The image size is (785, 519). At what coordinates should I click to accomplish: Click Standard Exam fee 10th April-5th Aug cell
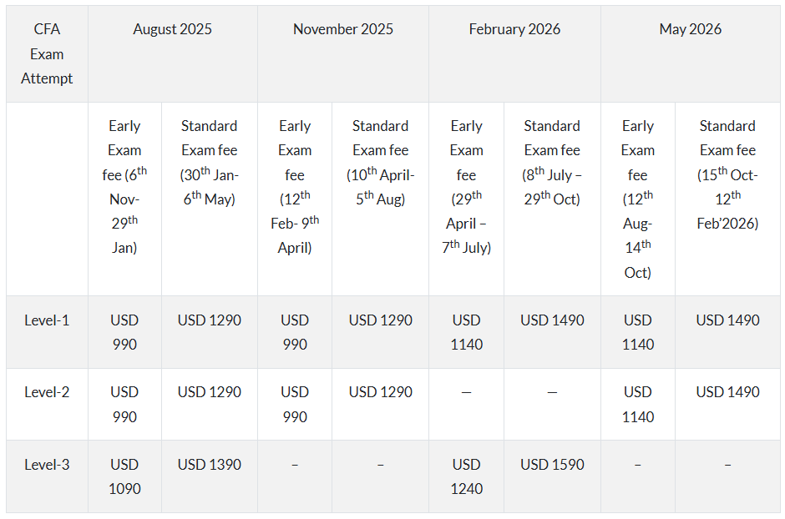[380, 163]
